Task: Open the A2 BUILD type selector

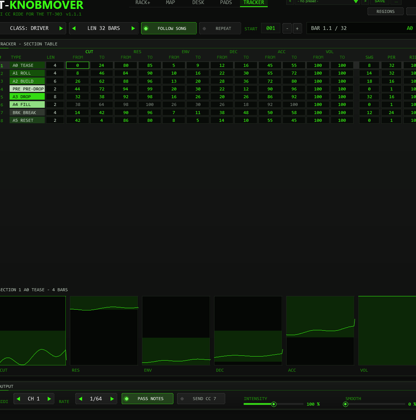Action: click(27, 81)
